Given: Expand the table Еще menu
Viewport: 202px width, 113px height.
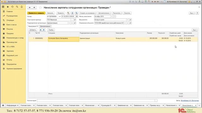Looking at the screenshot, I should pos(195,30).
